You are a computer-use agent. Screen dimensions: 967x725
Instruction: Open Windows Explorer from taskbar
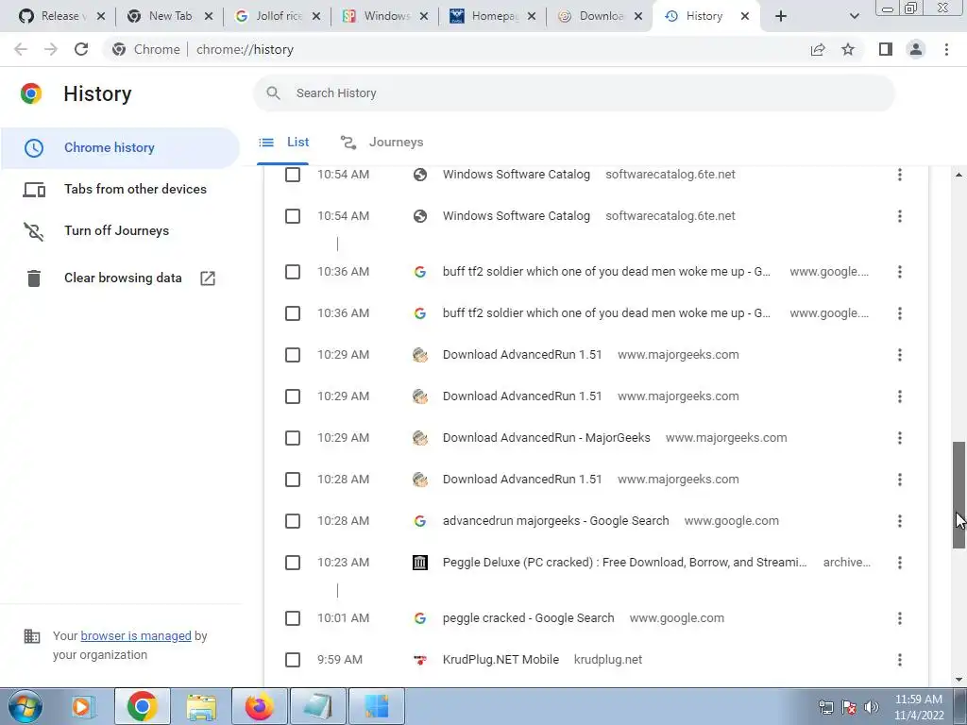coord(201,706)
